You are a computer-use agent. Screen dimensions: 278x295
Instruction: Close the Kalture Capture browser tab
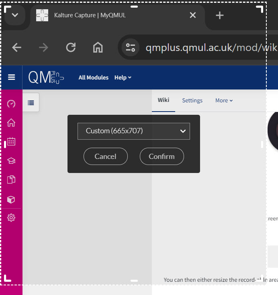click(193, 15)
